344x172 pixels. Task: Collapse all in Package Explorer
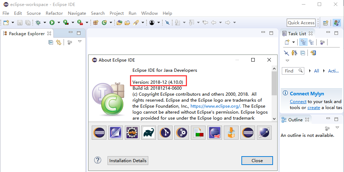pos(51,42)
